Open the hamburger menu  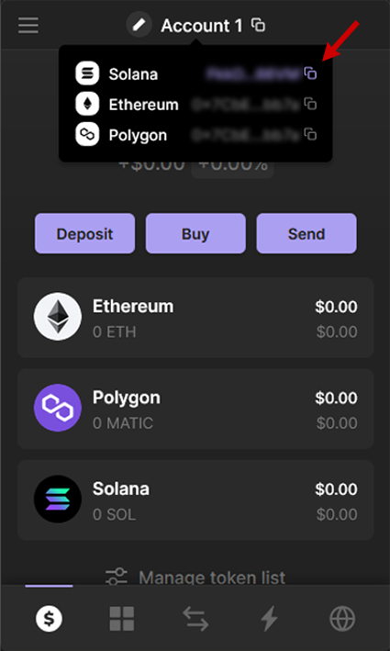(28, 26)
